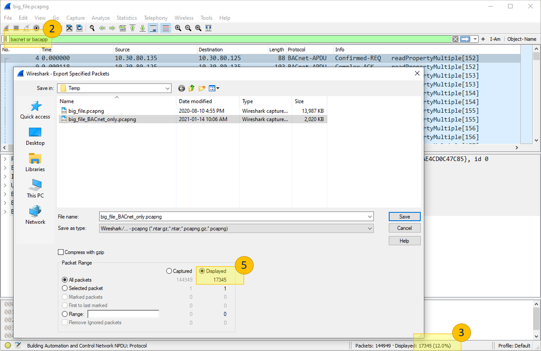The image size is (541, 351).
Task: Select big_file.pcapng in the file list
Action: (86, 111)
